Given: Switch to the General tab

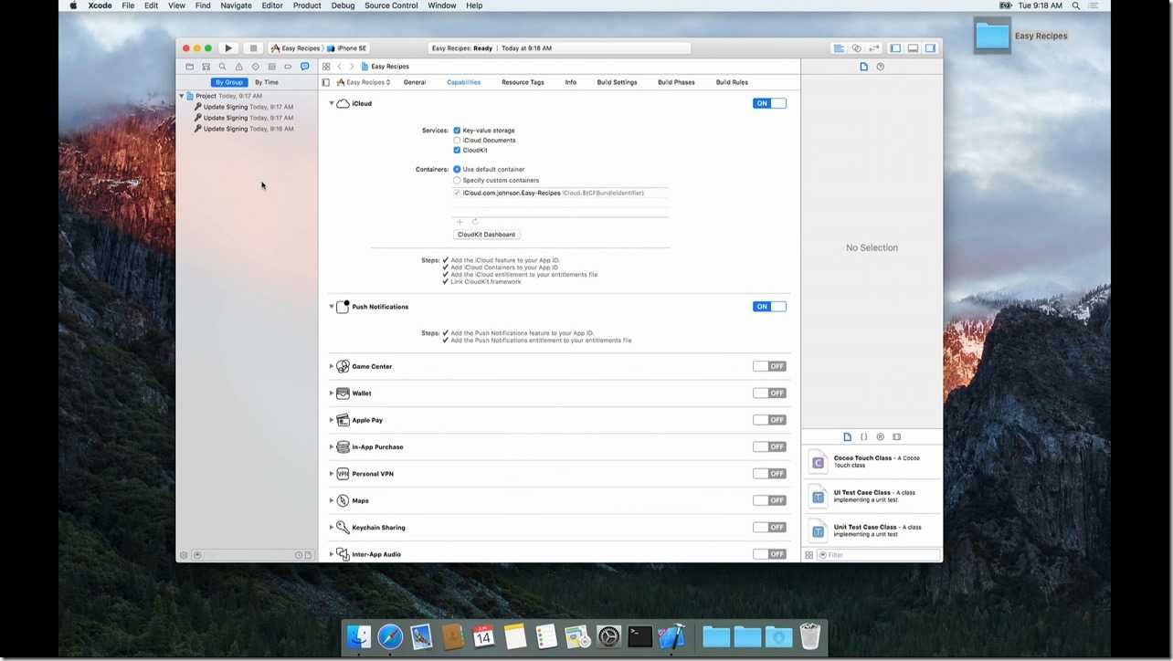Looking at the screenshot, I should point(415,82).
